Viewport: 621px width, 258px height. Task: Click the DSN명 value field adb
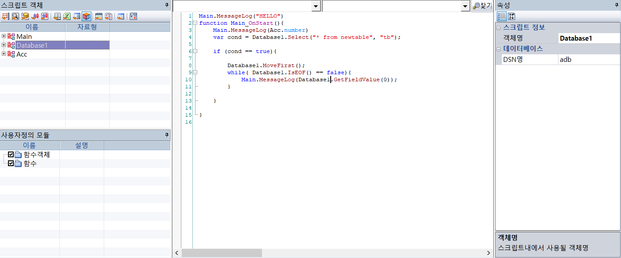tap(589, 59)
